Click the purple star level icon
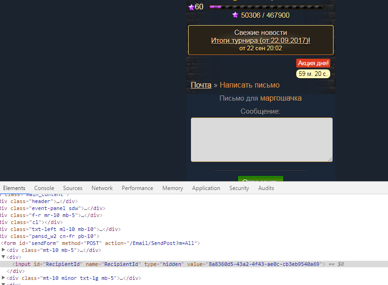The height and width of the screenshot is (285, 388). [191, 7]
